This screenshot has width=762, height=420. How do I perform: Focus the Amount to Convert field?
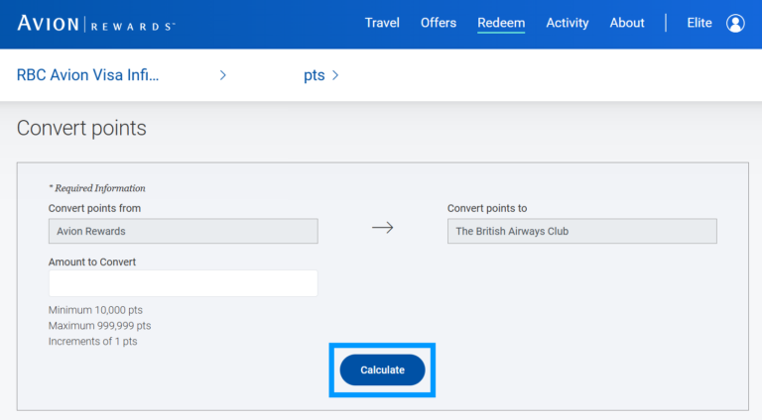(x=184, y=283)
